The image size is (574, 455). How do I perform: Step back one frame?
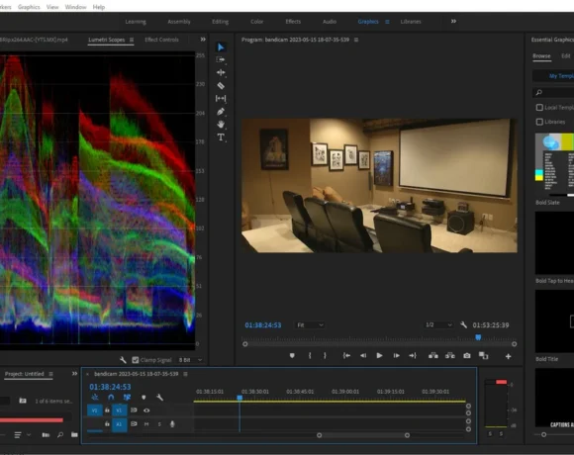363,355
